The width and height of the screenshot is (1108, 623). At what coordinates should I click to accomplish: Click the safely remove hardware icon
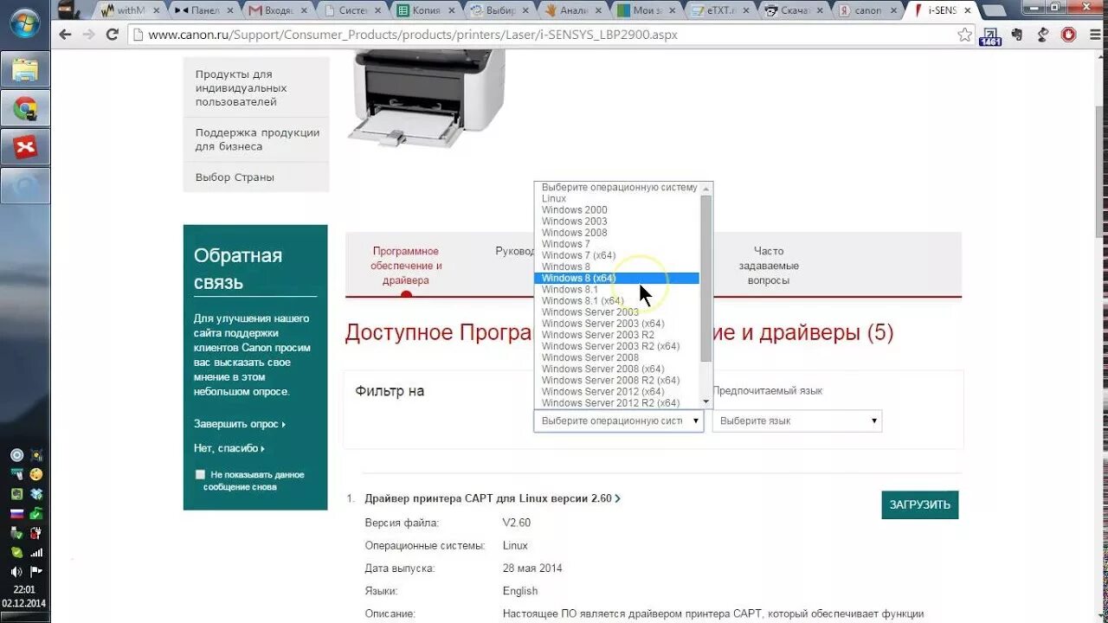pos(16,533)
